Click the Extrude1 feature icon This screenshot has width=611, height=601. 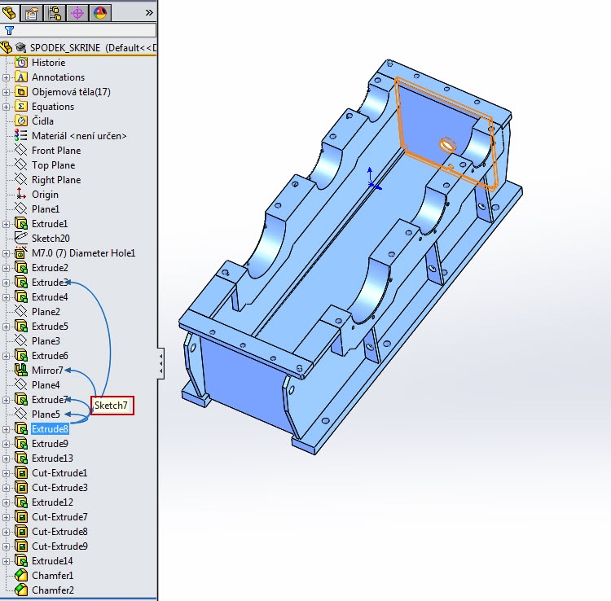click(21, 224)
